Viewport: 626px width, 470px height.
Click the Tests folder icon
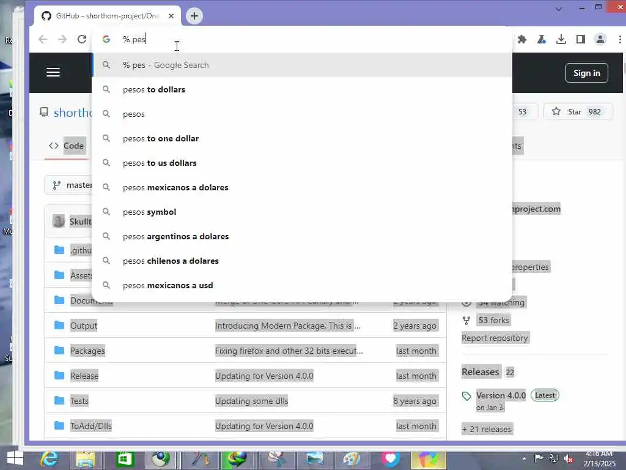(x=59, y=400)
